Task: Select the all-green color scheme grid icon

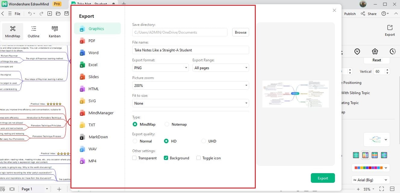Action: pyautogui.click(x=356, y=155)
